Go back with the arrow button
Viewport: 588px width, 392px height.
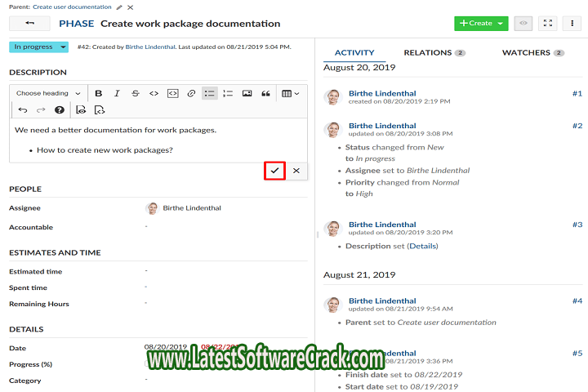coord(29,23)
